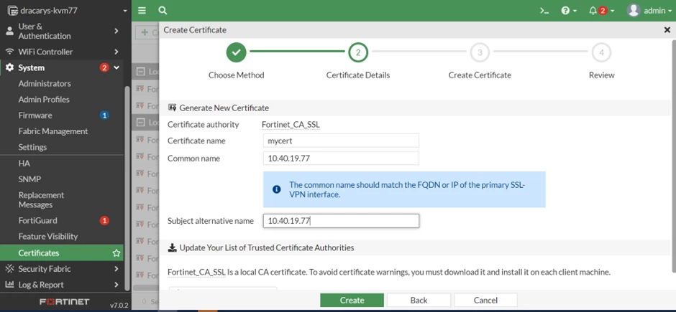Click step 4 Review circle
The height and width of the screenshot is (312, 676).
coord(601,52)
